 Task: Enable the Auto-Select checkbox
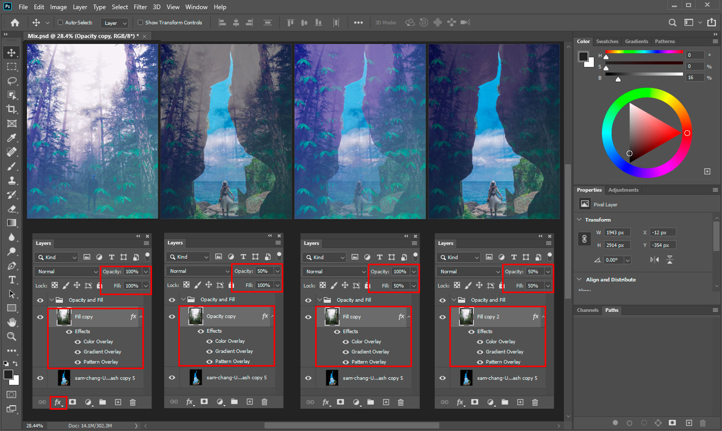point(60,23)
